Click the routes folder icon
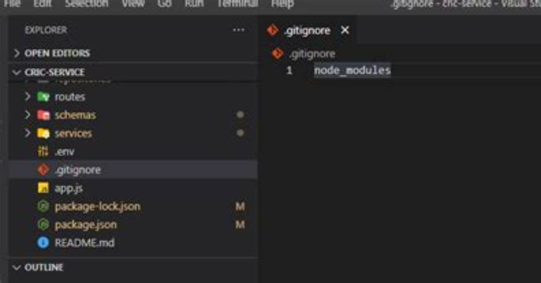 pos(43,96)
